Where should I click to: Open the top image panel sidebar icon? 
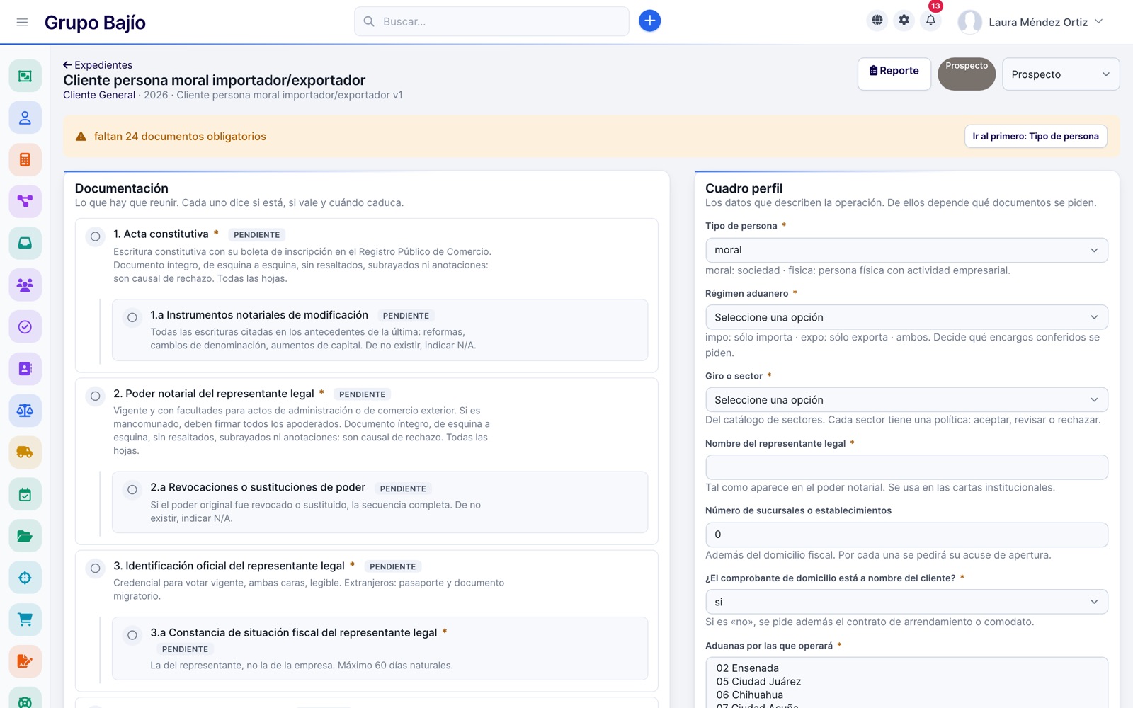[x=25, y=76]
